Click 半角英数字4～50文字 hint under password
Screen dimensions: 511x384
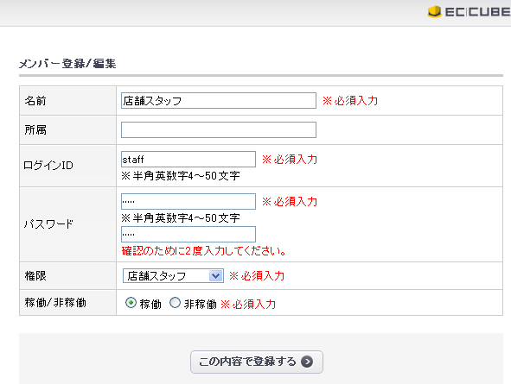(181, 217)
